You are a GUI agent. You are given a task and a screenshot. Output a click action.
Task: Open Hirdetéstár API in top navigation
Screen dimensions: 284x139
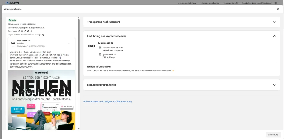[x=230, y=3]
